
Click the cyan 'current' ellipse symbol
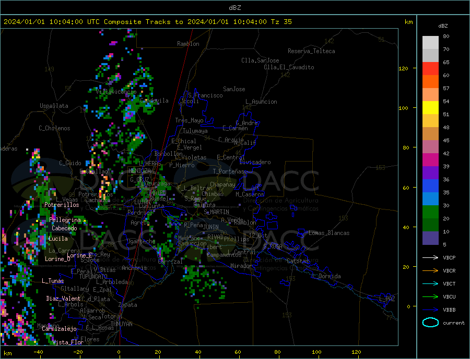[430, 323]
